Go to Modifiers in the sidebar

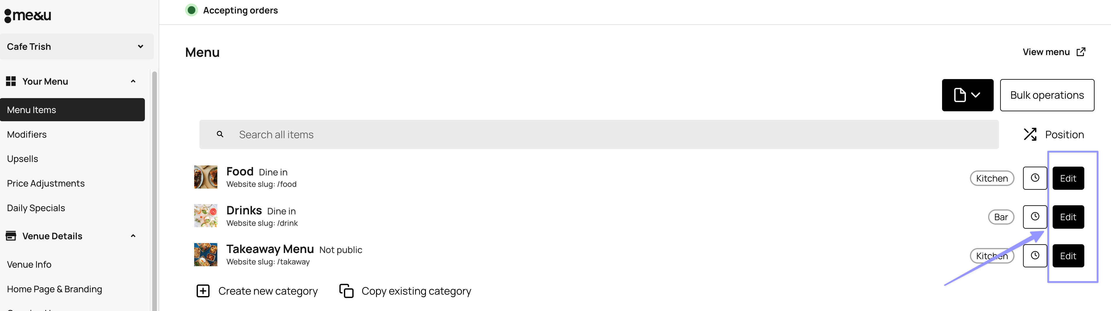coord(27,134)
